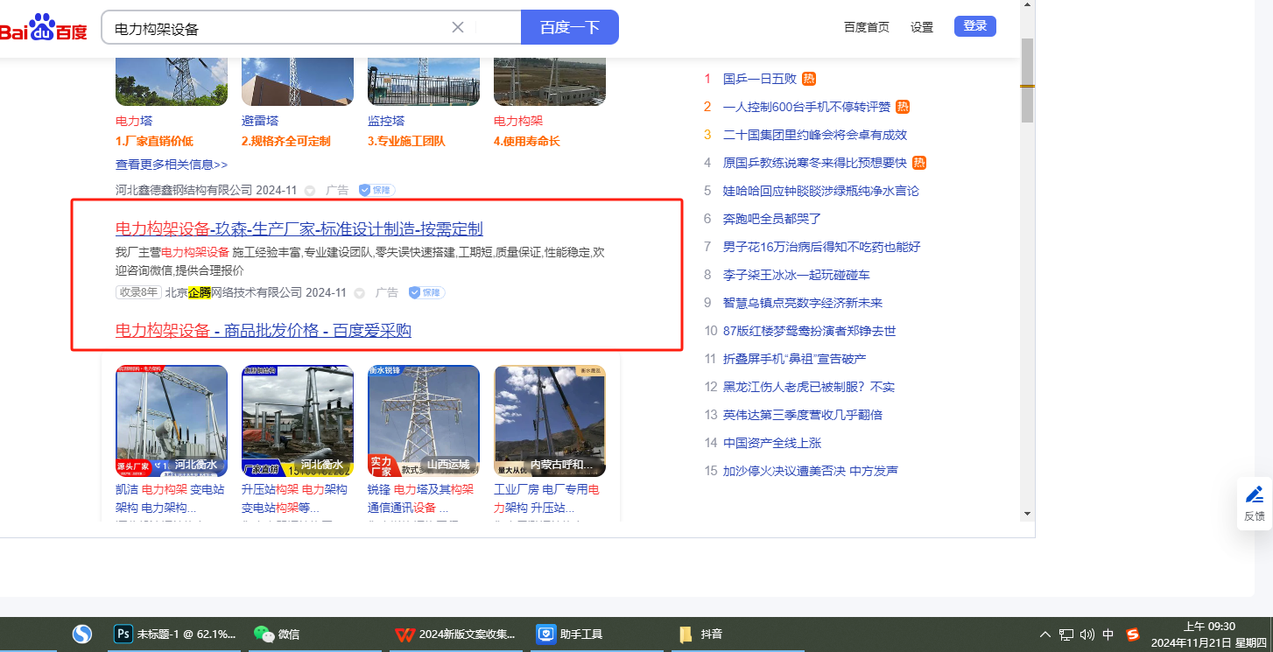The image size is (1273, 652).
Task: Clear the search box with the X icon
Action: pyautogui.click(x=457, y=27)
